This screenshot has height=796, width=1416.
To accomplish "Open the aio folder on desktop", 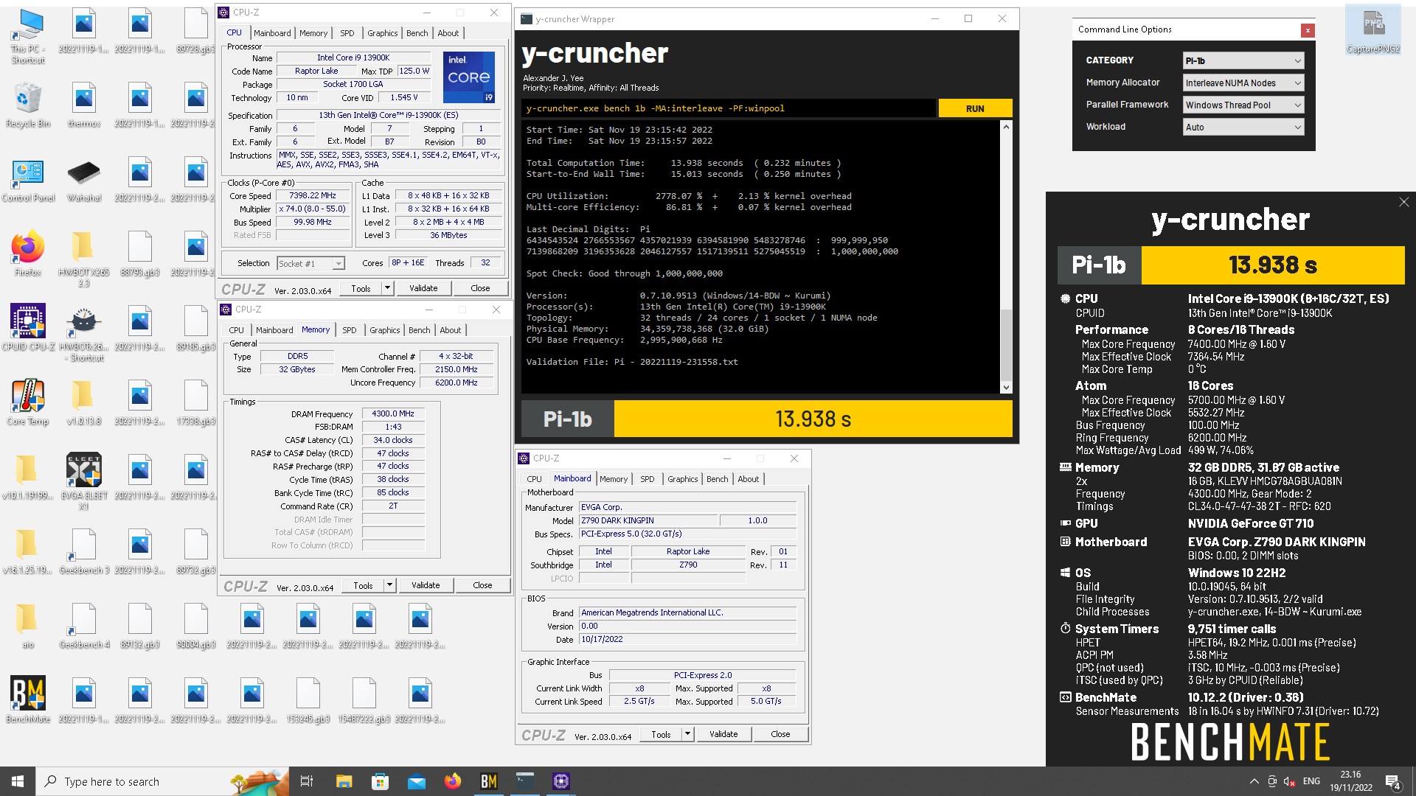I will coord(28,626).
